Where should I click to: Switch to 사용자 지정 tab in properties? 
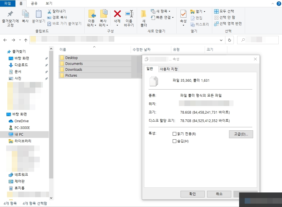coord(169,69)
